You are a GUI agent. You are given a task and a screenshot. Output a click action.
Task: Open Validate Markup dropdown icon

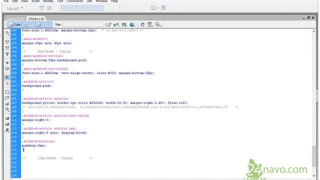pyautogui.click(x=108, y=24)
